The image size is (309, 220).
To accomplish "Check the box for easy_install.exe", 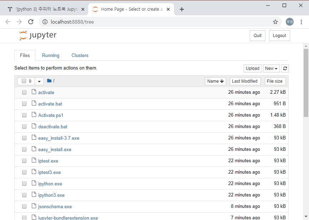I will tap(24, 149).
